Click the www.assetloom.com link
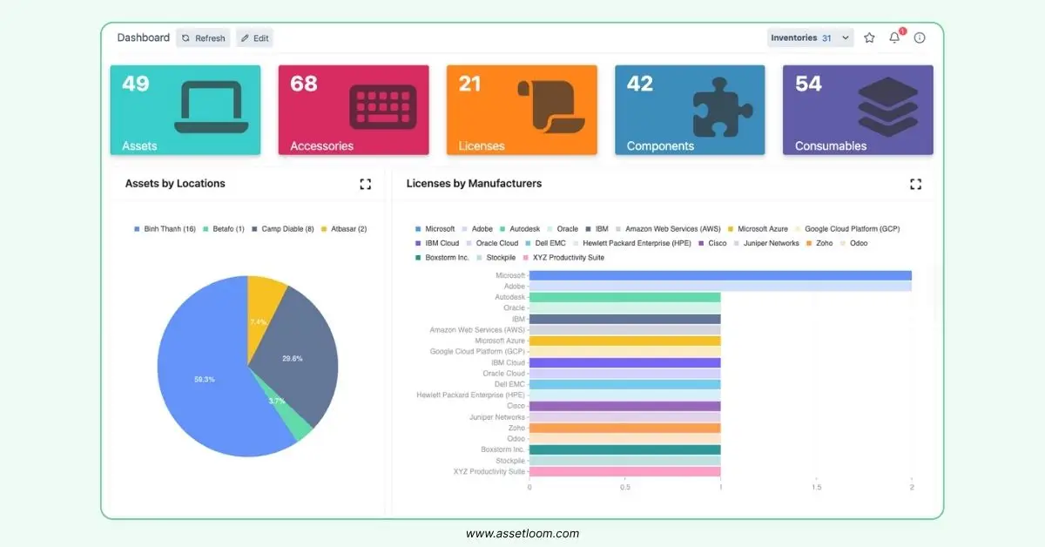The image size is (1045, 547). (522, 534)
